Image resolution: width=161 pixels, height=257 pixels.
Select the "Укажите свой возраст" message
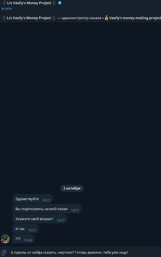(40, 219)
